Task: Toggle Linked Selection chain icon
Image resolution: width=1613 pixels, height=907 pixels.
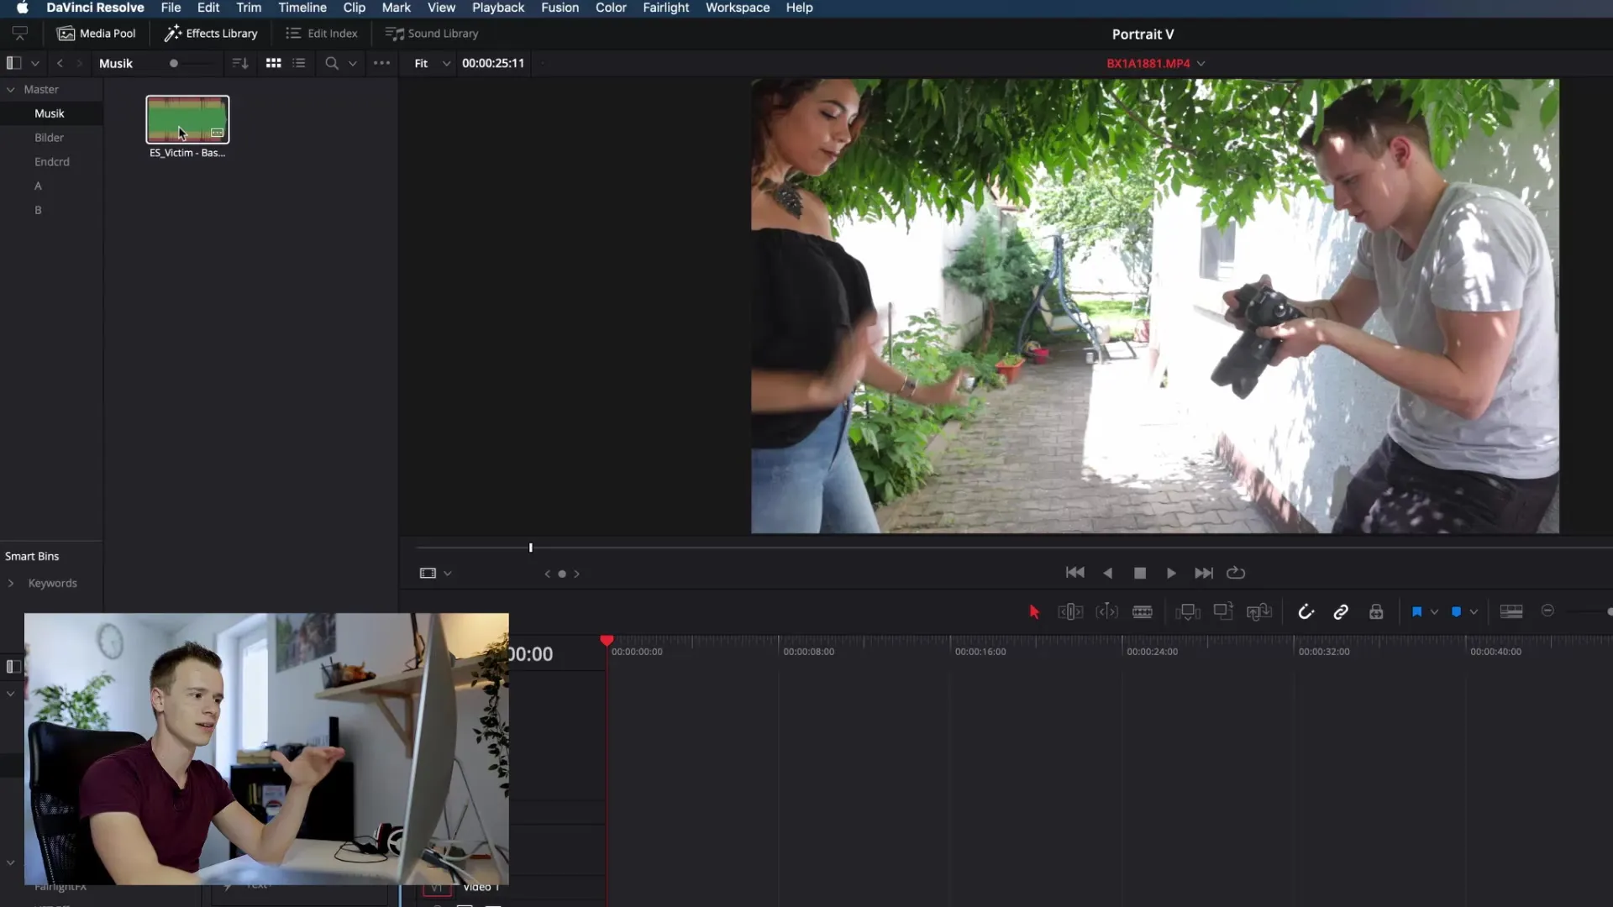Action: 1341,612
